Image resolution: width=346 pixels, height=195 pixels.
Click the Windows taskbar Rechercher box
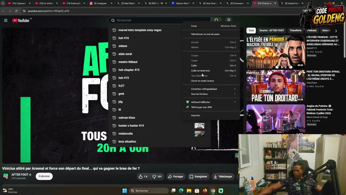[x=149, y=191]
